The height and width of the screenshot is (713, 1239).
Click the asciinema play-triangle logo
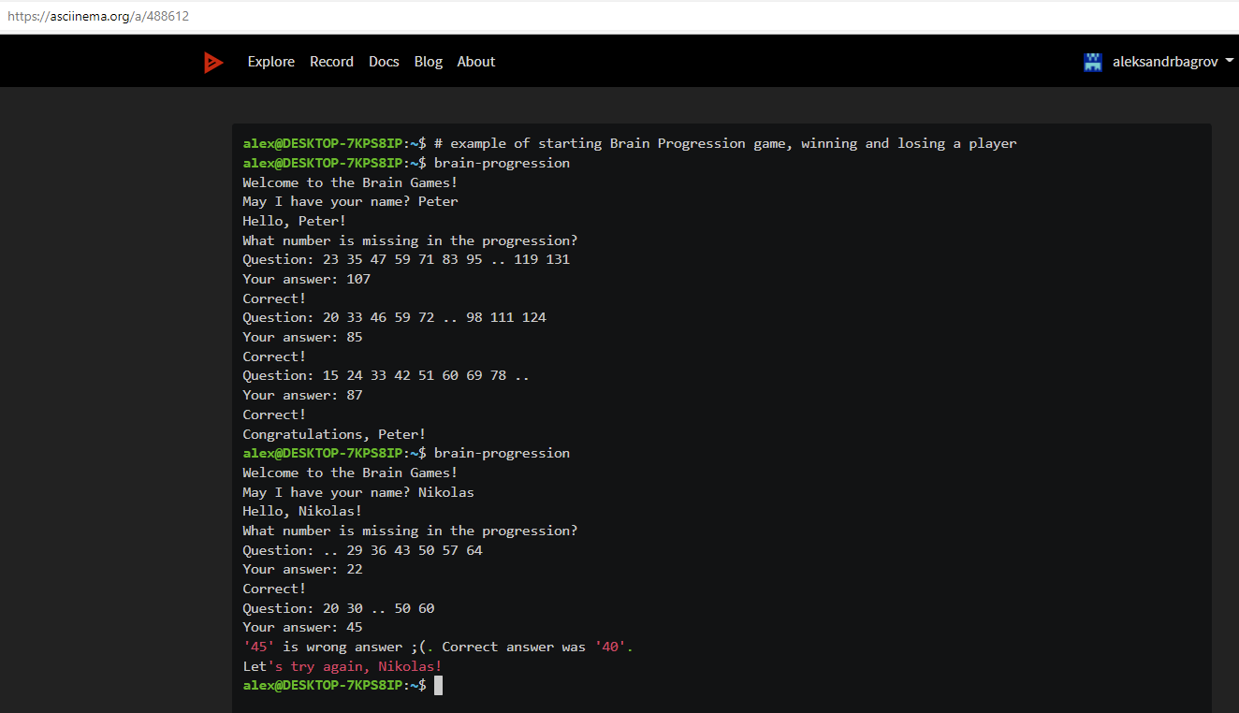[213, 61]
